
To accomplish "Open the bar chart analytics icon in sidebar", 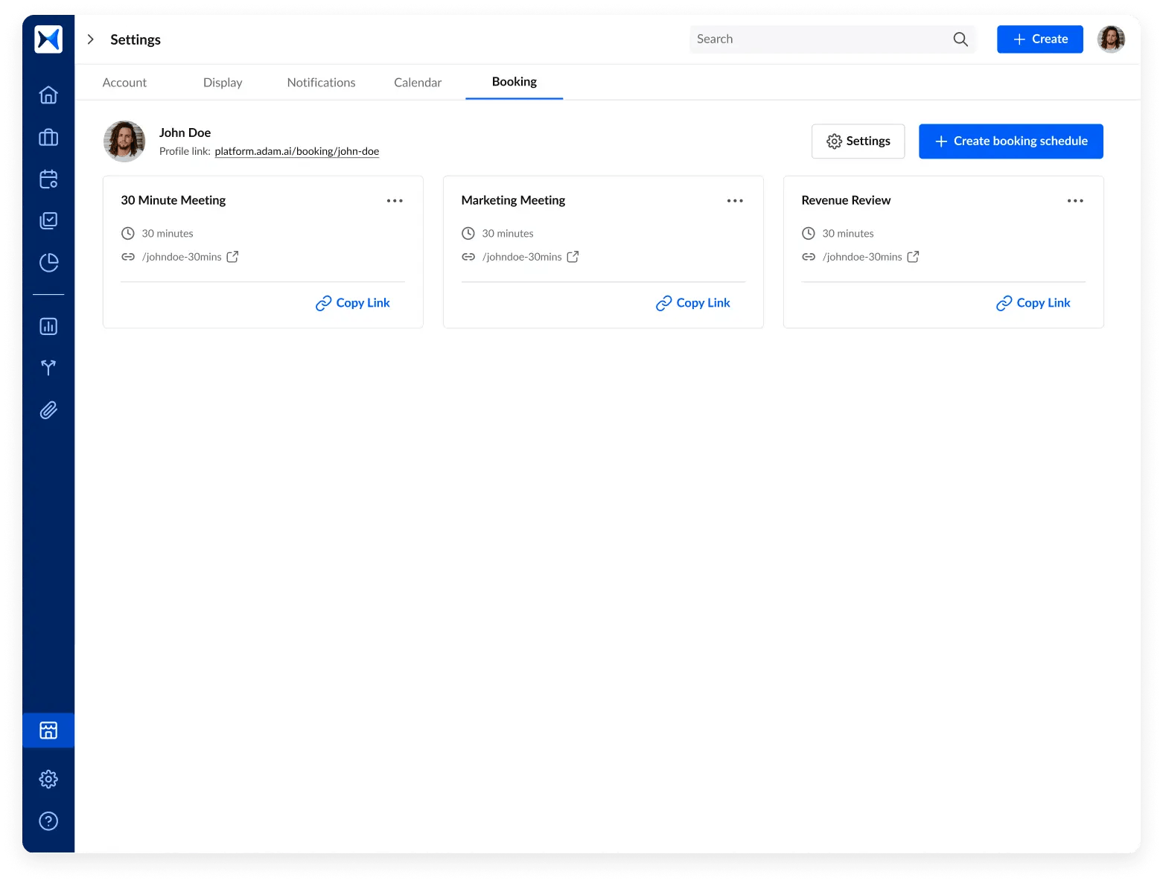I will (48, 326).
